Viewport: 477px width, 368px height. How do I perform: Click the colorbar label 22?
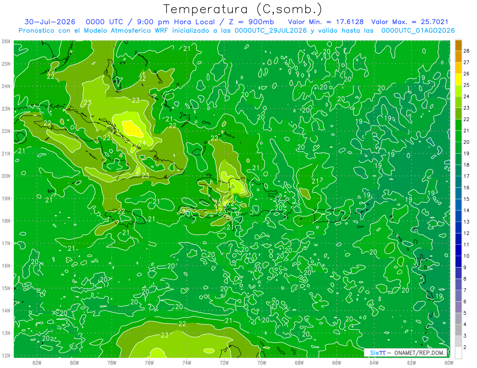pos(467,119)
